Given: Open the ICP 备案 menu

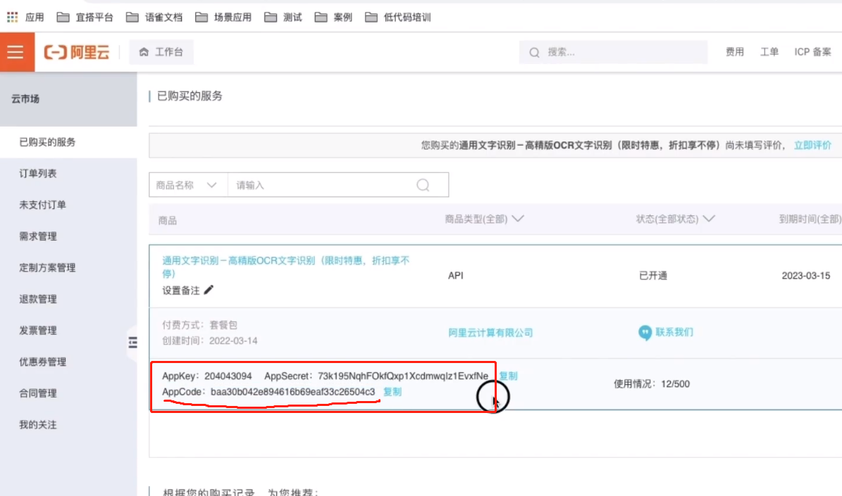Looking at the screenshot, I should [812, 52].
